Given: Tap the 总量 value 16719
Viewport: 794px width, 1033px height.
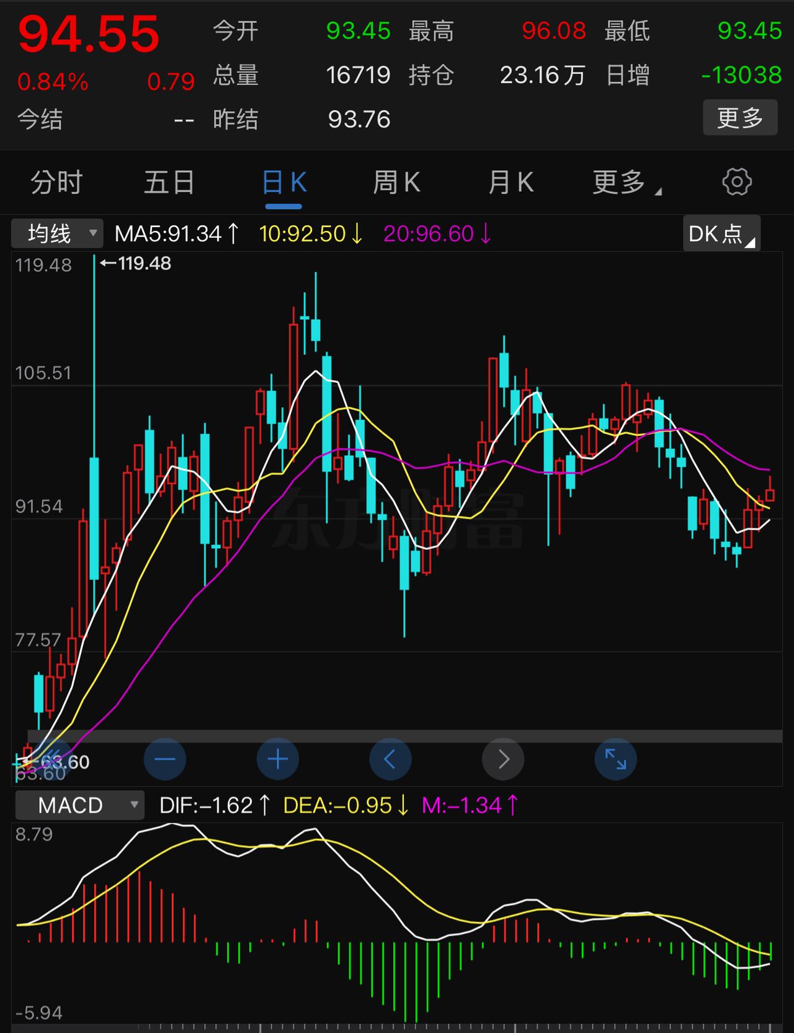Looking at the screenshot, I should [358, 75].
